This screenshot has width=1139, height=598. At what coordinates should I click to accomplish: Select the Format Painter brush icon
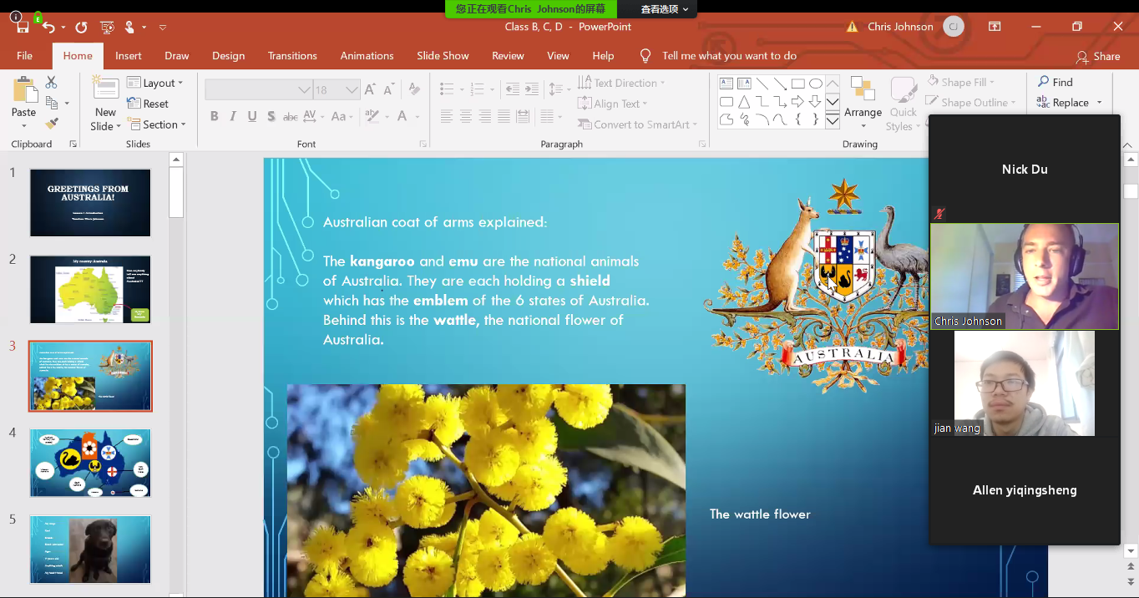pyautogui.click(x=52, y=124)
